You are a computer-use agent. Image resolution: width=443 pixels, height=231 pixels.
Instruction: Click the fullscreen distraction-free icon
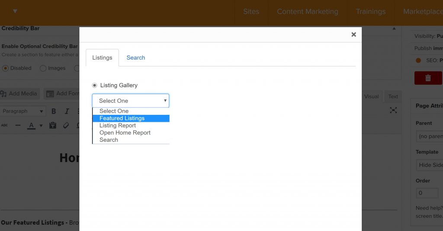393,111
